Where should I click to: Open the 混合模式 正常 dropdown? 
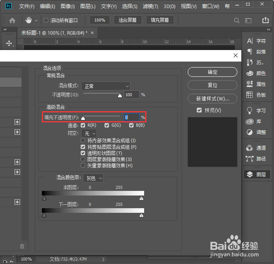[x=106, y=86]
